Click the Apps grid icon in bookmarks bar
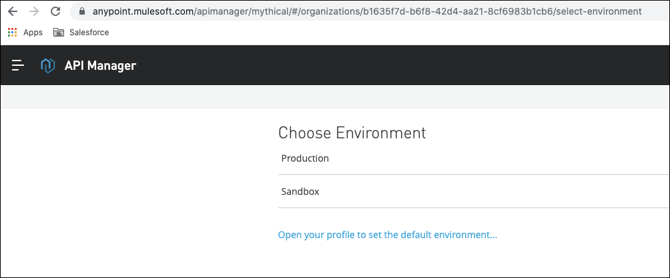The height and width of the screenshot is (278, 670). [x=13, y=32]
